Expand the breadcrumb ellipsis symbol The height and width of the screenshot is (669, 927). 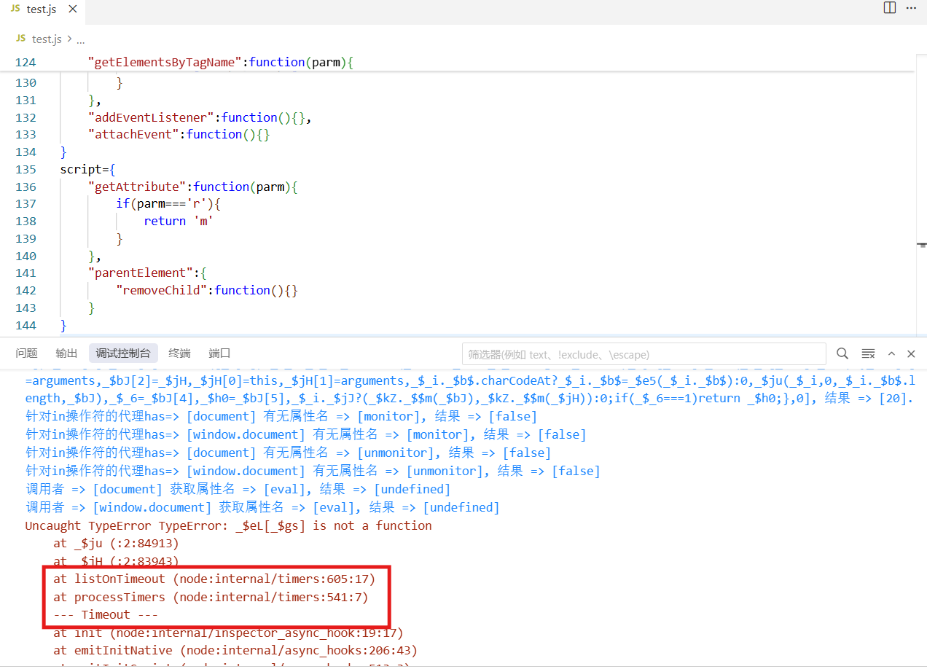pos(81,39)
